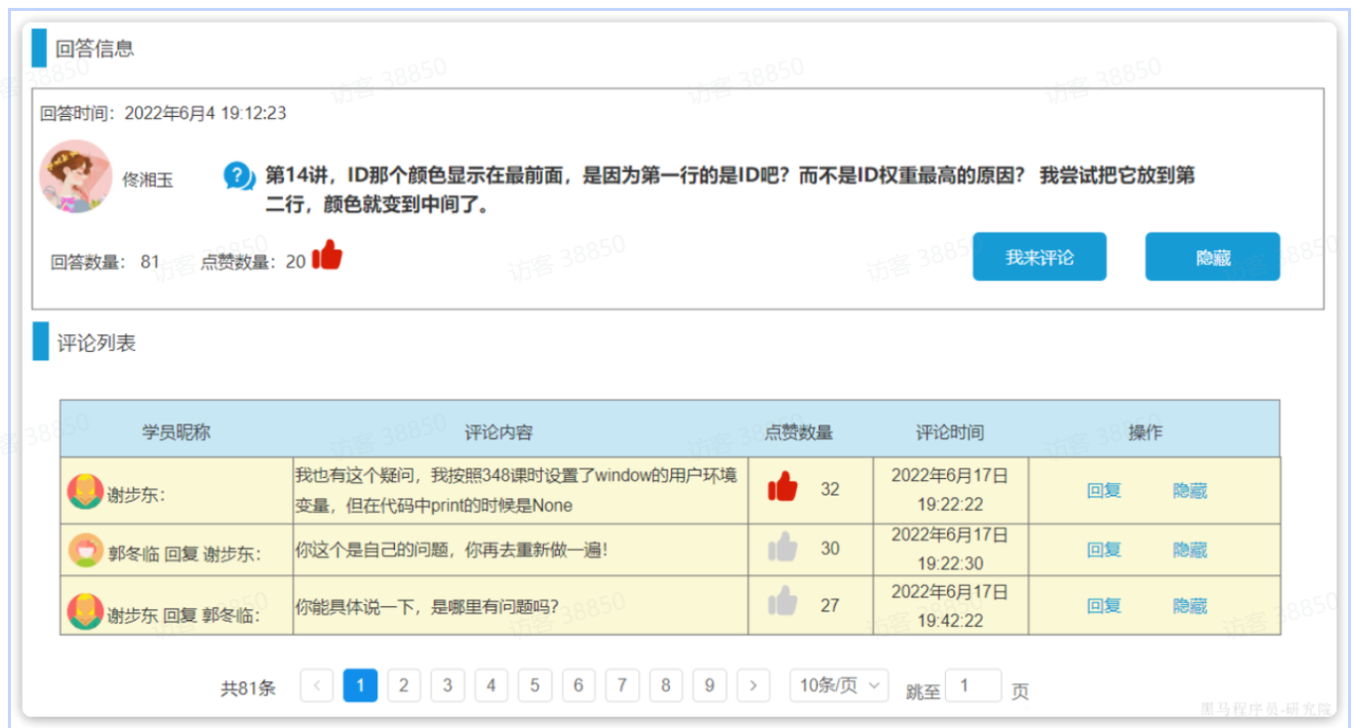
Task: Click comment text 你能具体说一下
Action: (427, 605)
